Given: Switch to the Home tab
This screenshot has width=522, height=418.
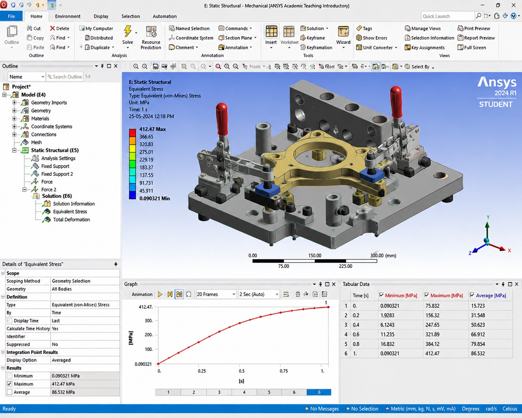Looking at the screenshot, I should [x=36, y=16].
